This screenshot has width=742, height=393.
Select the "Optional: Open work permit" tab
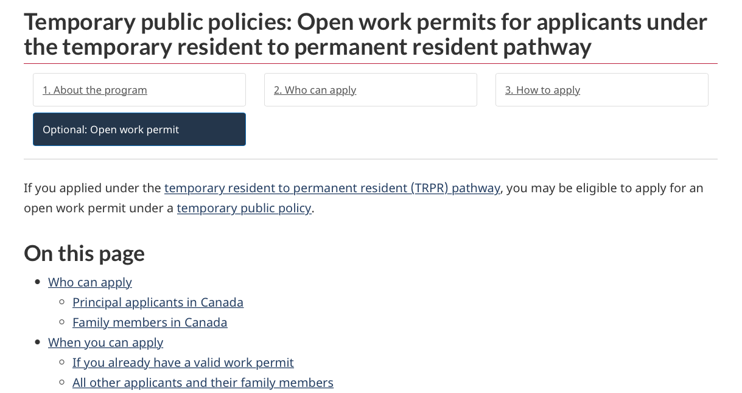pyautogui.click(x=139, y=129)
